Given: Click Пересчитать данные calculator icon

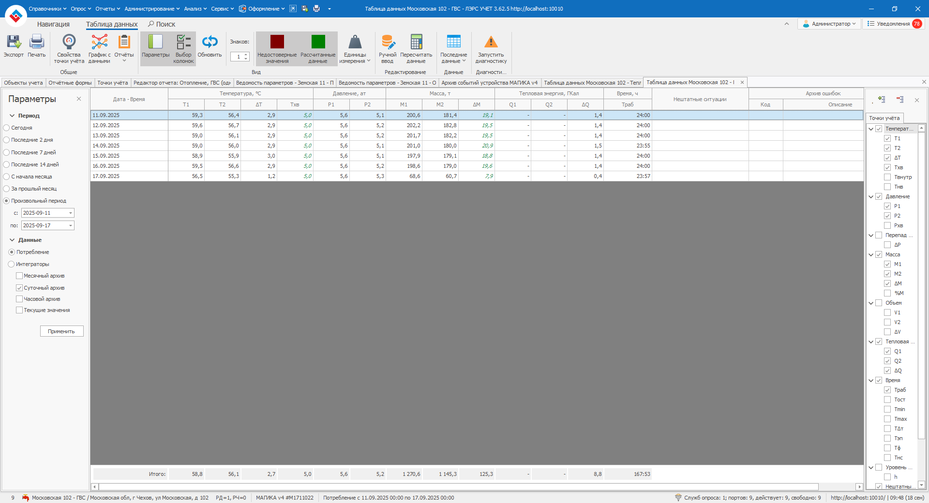Looking at the screenshot, I should 416,43.
